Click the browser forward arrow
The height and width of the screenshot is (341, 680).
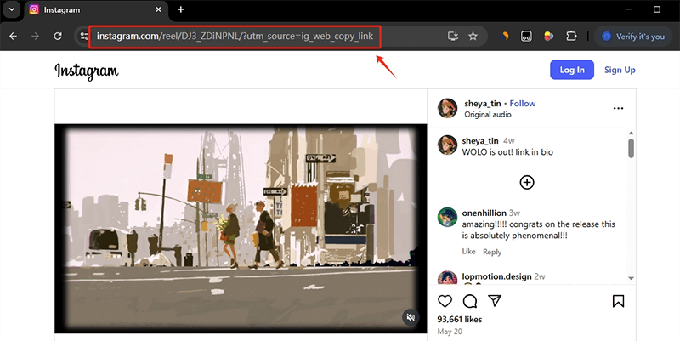[35, 36]
